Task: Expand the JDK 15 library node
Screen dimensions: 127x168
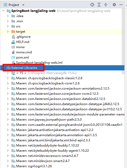Action: [x=8, y=73]
